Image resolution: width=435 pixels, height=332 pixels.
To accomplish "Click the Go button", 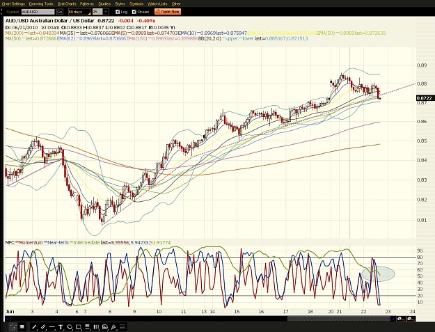I will [60, 12].
